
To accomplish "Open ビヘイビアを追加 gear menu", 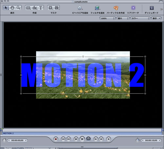I will 80,8.
